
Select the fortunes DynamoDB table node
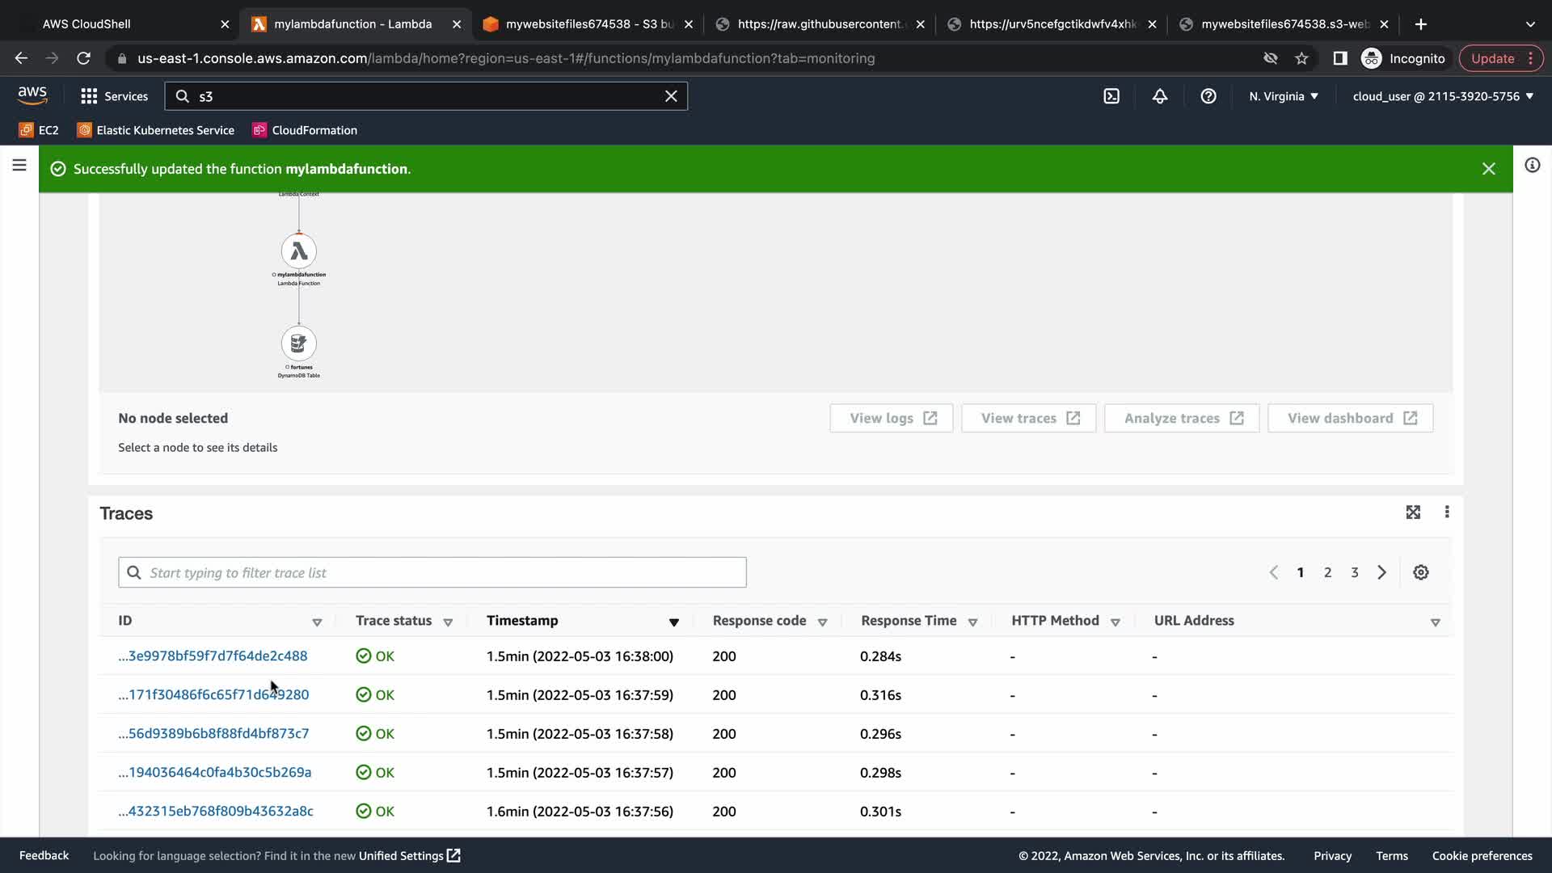pos(299,344)
